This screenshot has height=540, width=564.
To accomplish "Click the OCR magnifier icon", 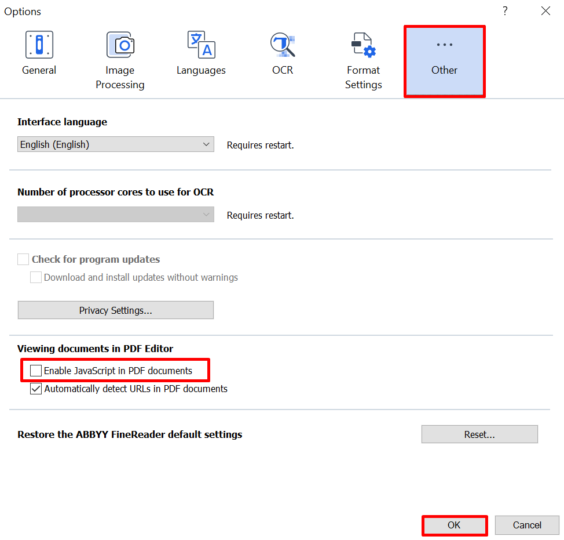I will 283,45.
